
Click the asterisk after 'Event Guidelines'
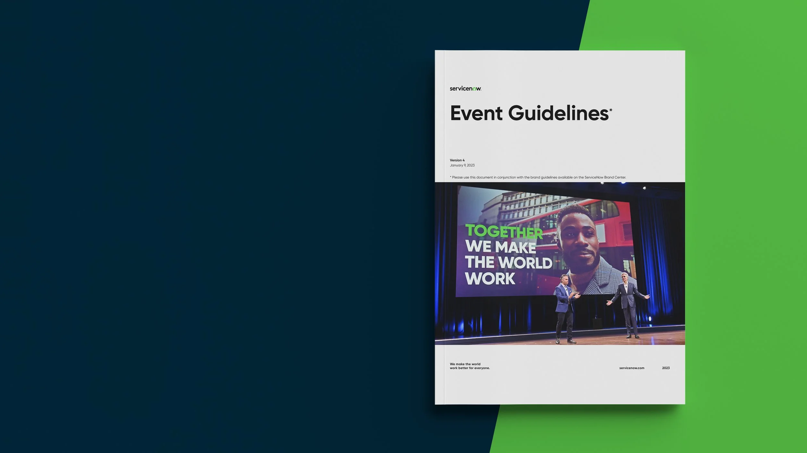[611, 110]
